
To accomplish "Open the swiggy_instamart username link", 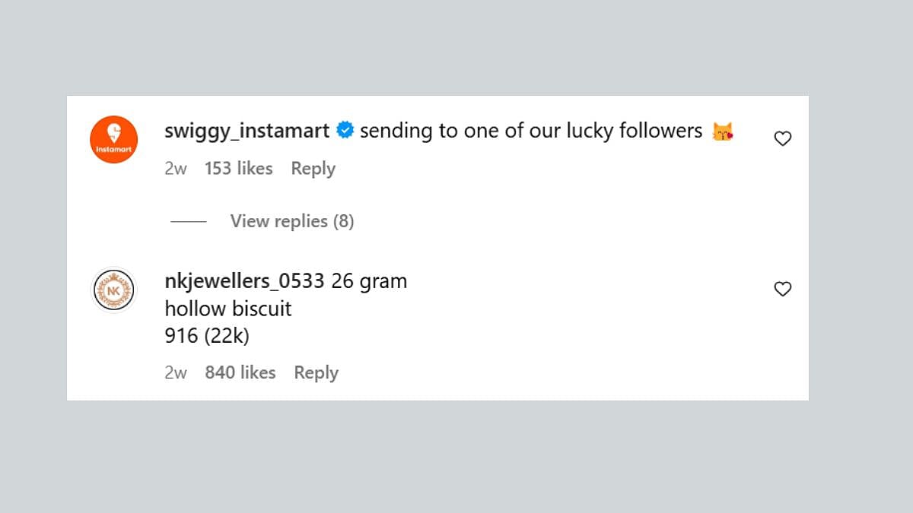I will pyautogui.click(x=247, y=131).
